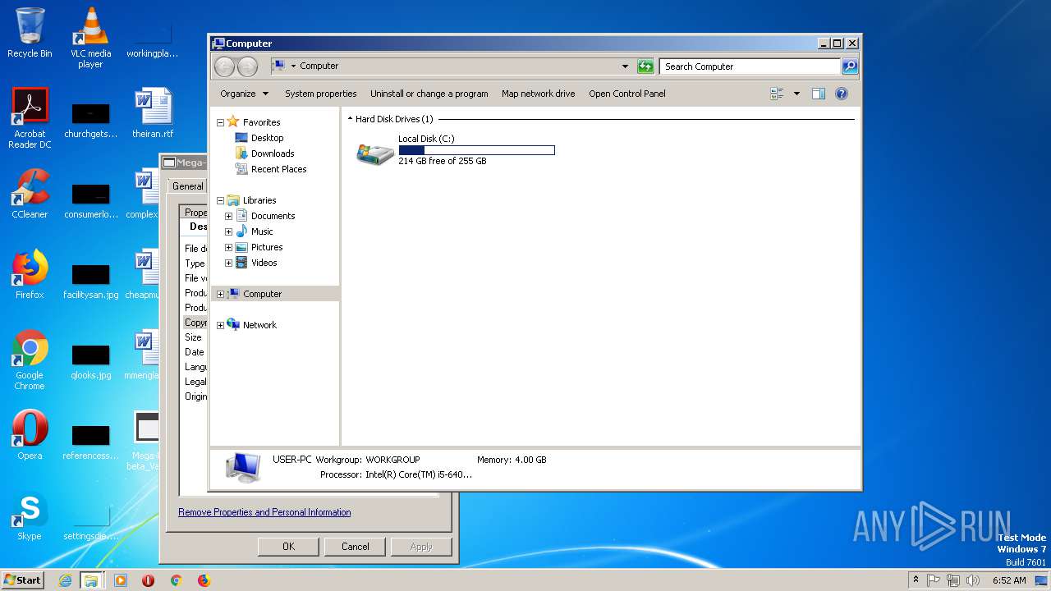Expand the Computer tree node
This screenshot has width=1051, height=591.
(x=220, y=294)
